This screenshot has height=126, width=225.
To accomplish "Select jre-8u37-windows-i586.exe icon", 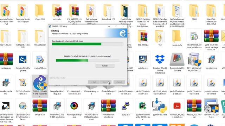I will tap(177, 83).
